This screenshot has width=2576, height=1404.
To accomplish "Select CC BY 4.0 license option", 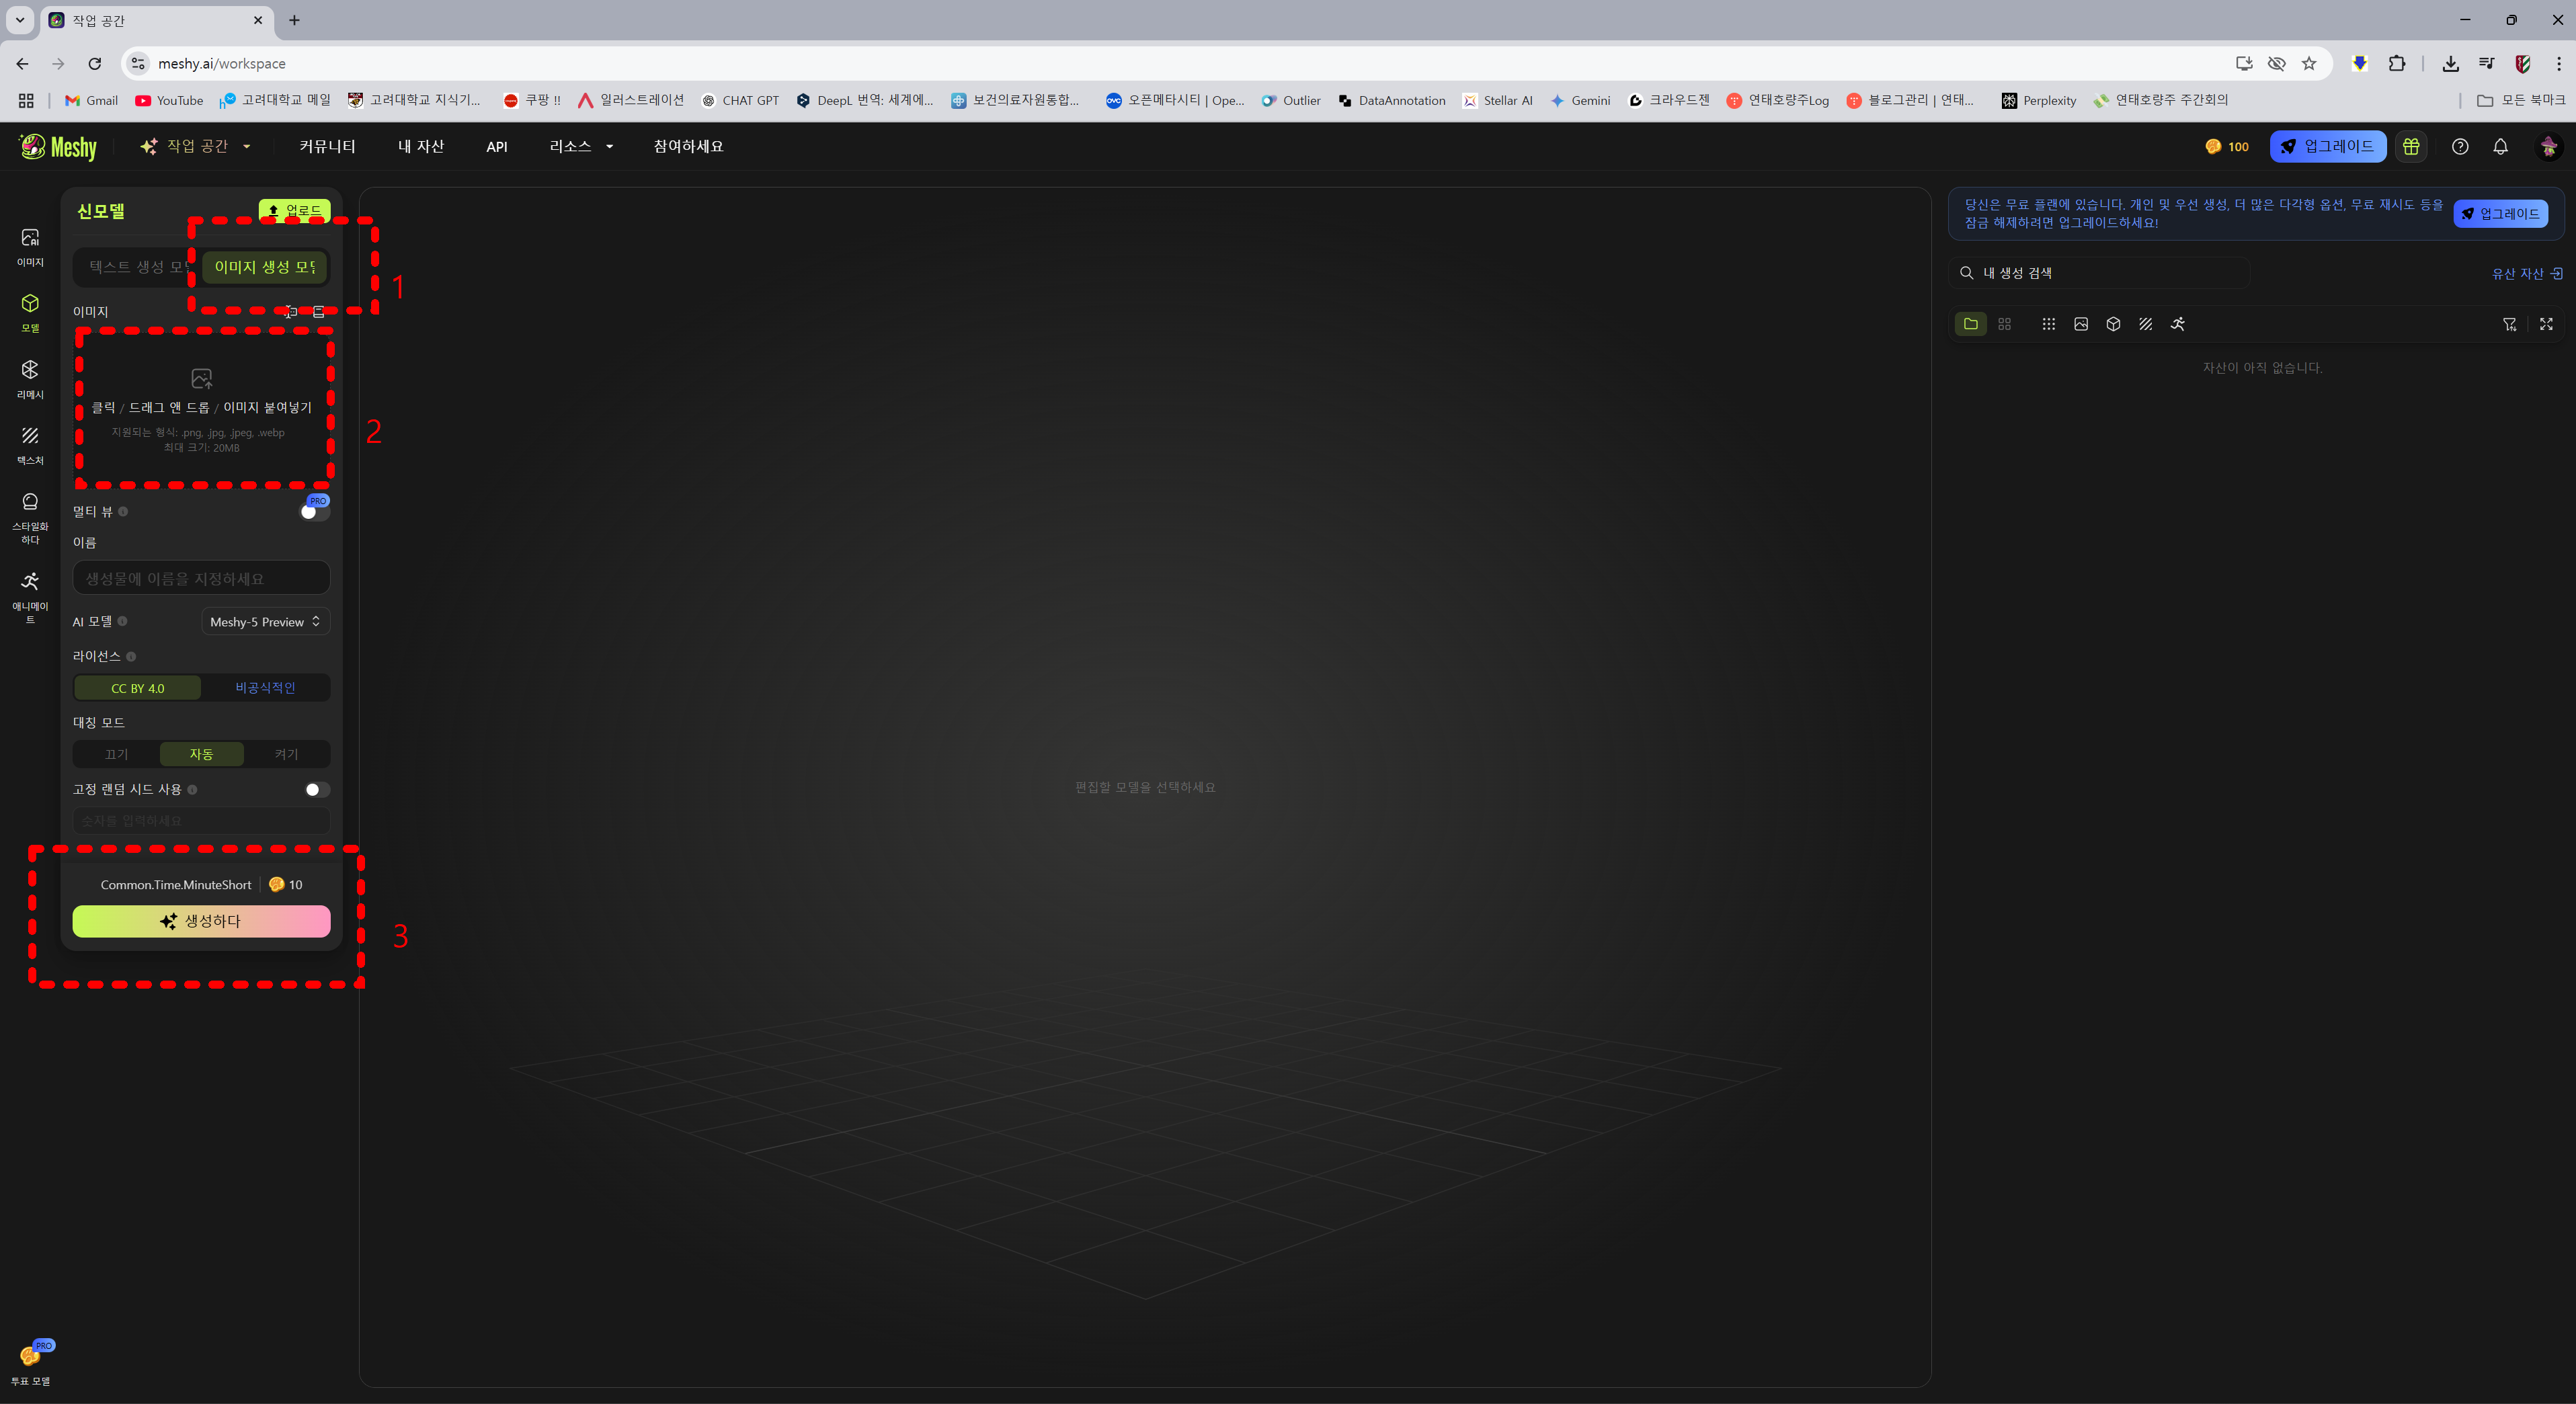I will tap(138, 688).
